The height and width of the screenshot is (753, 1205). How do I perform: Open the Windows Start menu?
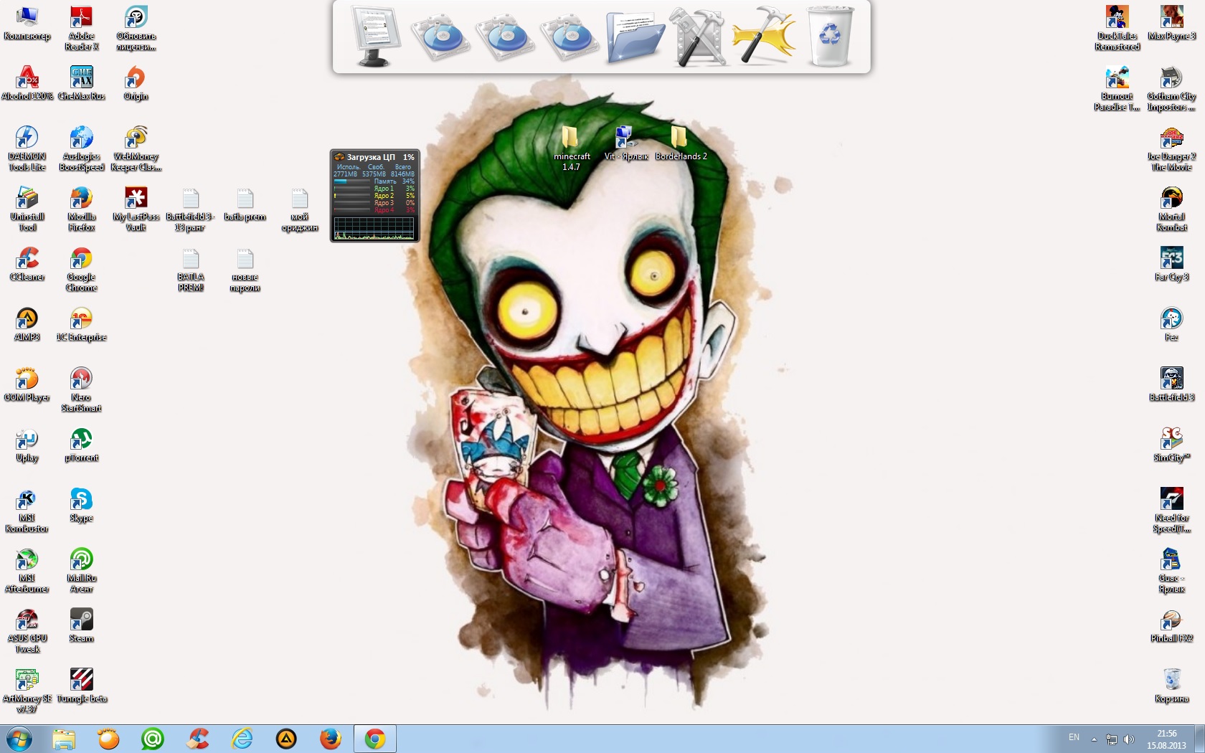tap(19, 739)
